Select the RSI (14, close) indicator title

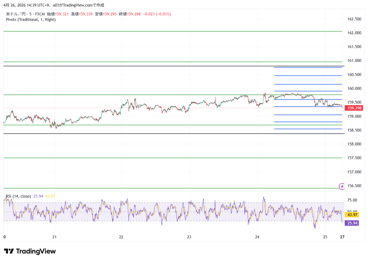18,196
